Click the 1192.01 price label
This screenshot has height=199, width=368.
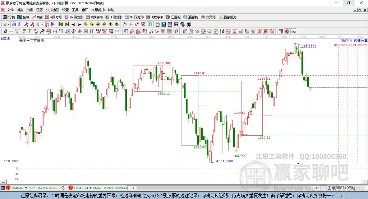pos(199,73)
